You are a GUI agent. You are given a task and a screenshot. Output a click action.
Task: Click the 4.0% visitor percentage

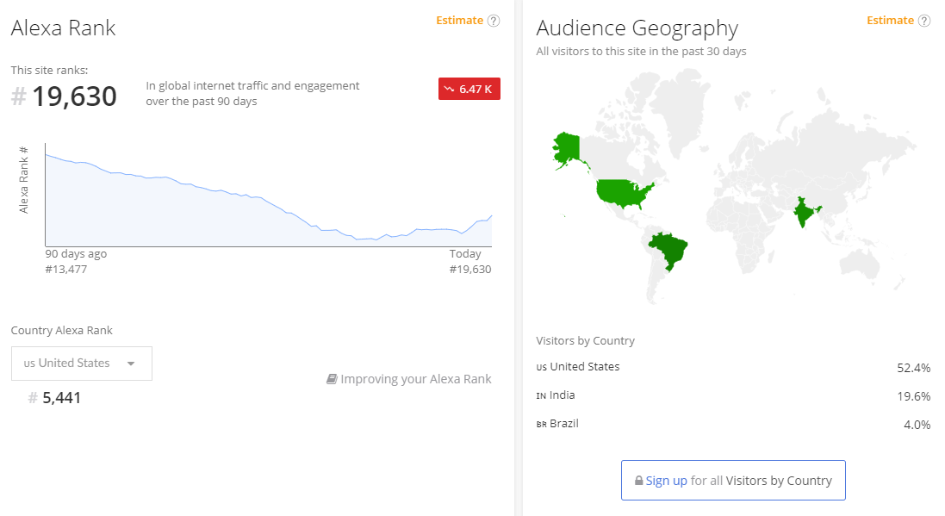[x=917, y=425]
